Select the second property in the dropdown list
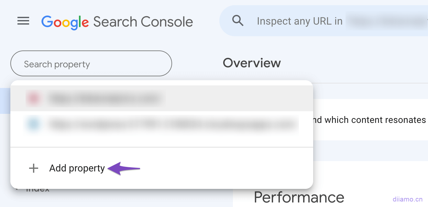The image size is (428, 207). pos(162,124)
